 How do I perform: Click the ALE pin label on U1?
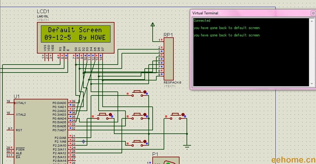(x=19, y=153)
